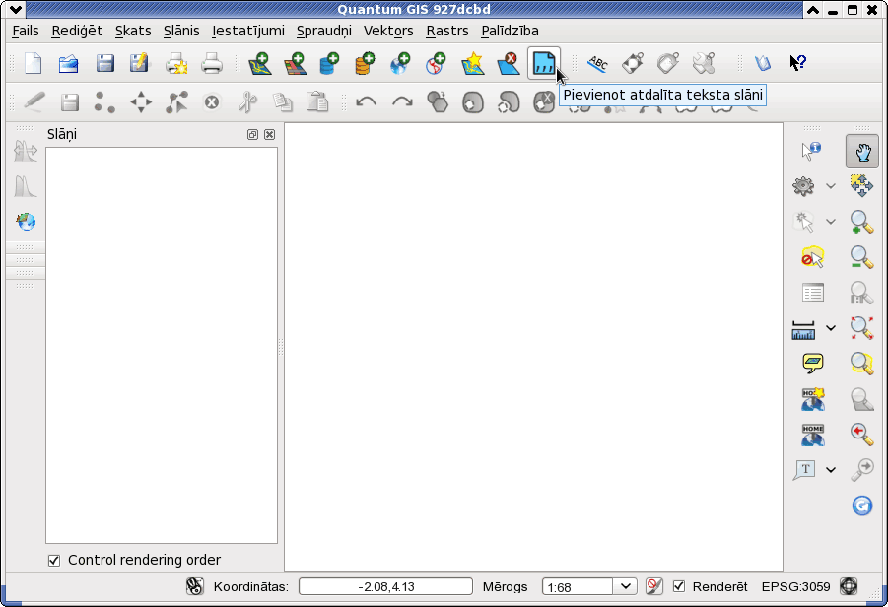The width and height of the screenshot is (888, 607).
Task: Open the Rediģēt menu
Action: click(77, 31)
